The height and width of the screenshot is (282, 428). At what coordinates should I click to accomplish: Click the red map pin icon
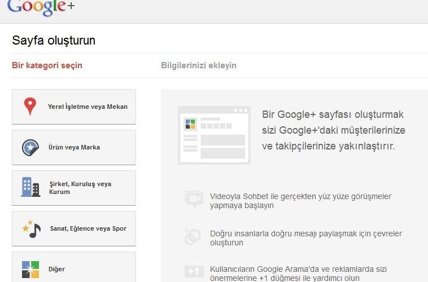[x=30, y=106]
